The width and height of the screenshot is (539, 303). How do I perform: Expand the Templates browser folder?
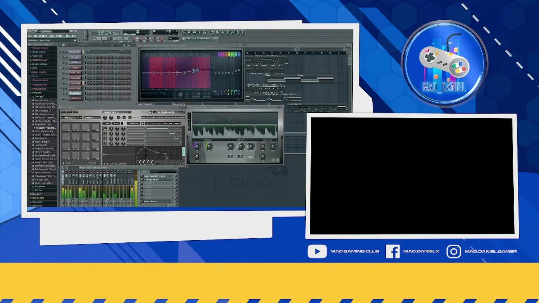point(40,186)
